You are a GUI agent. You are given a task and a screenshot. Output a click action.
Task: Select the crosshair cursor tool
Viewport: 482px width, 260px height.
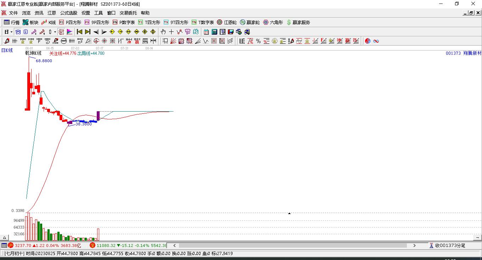pyautogui.click(x=172, y=32)
